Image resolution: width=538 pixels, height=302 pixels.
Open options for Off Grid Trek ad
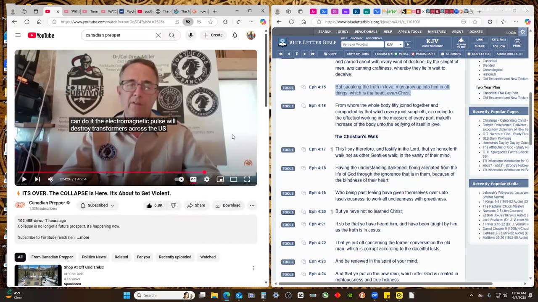253,268
